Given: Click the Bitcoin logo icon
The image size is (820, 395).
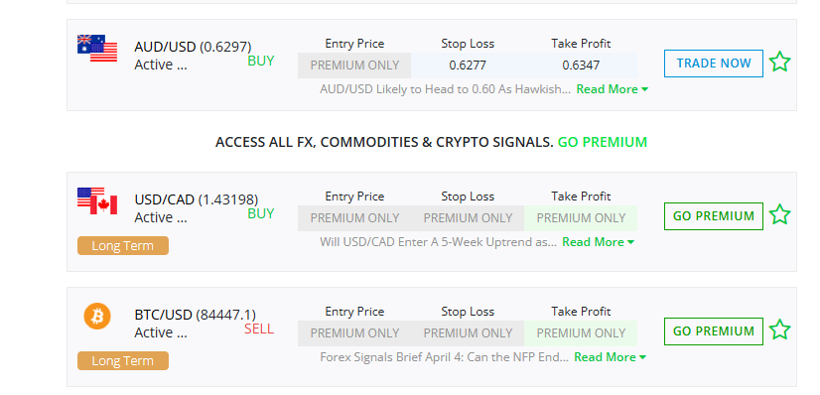Looking at the screenshot, I should pyautogui.click(x=97, y=317).
